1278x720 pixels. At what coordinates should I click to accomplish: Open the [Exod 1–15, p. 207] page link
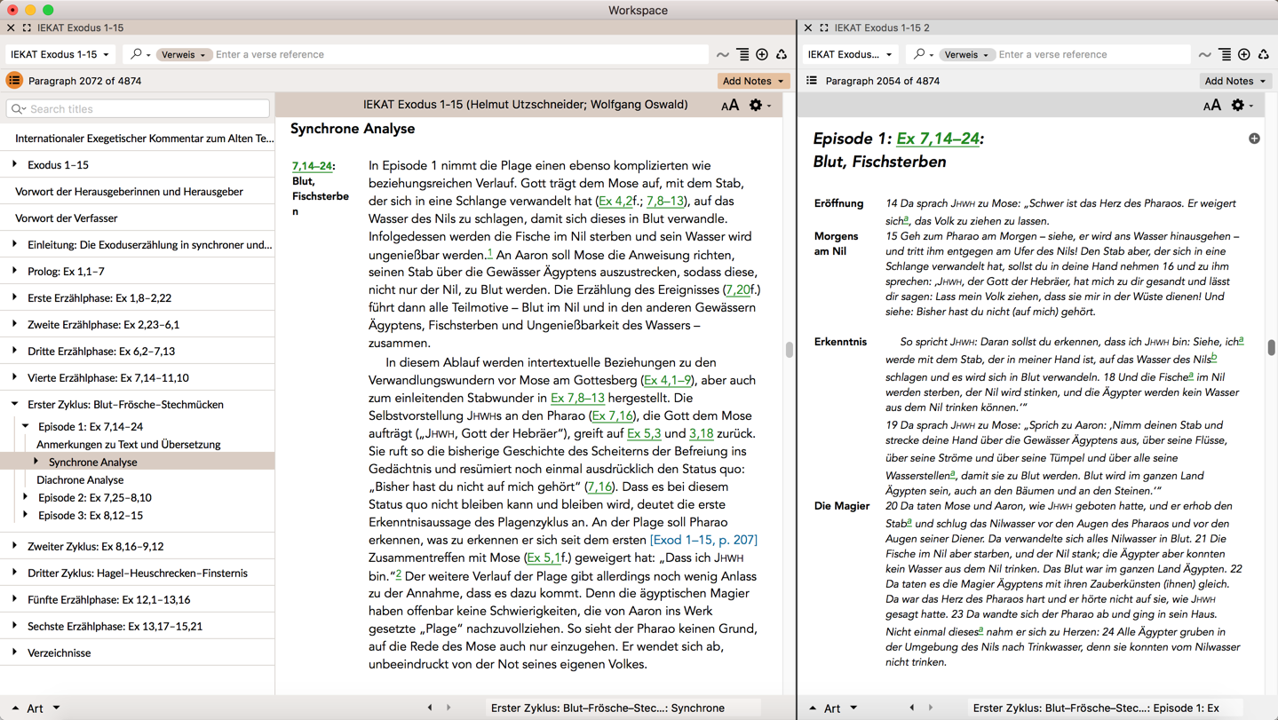pyautogui.click(x=703, y=540)
